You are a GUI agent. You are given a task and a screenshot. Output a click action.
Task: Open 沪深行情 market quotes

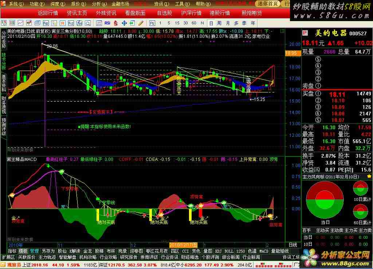pyautogui.click(x=191, y=13)
